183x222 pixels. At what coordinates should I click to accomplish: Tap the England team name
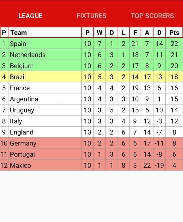(22, 132)
